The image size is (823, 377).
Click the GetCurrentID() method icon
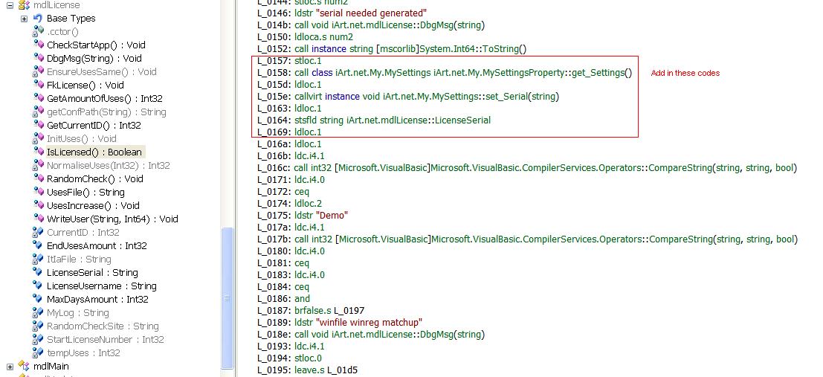tap(39, 125)
